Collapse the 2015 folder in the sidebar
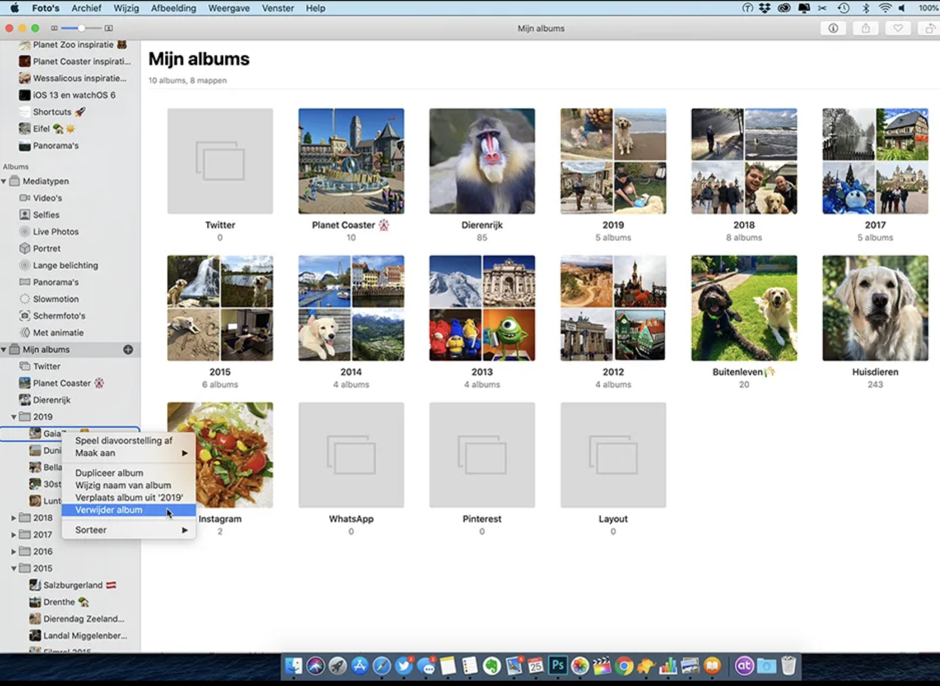Viewport: 940px width, 686px height. pos(13,568)
